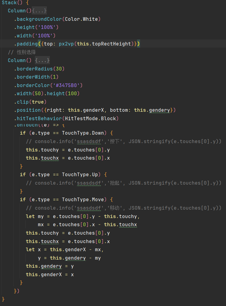Screen dimensions: 226x306
Task: Click the TouchType.Move condition line
Action: pos(66,200)
